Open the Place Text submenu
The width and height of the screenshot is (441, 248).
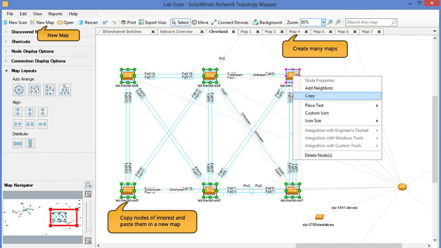(337, 106)
